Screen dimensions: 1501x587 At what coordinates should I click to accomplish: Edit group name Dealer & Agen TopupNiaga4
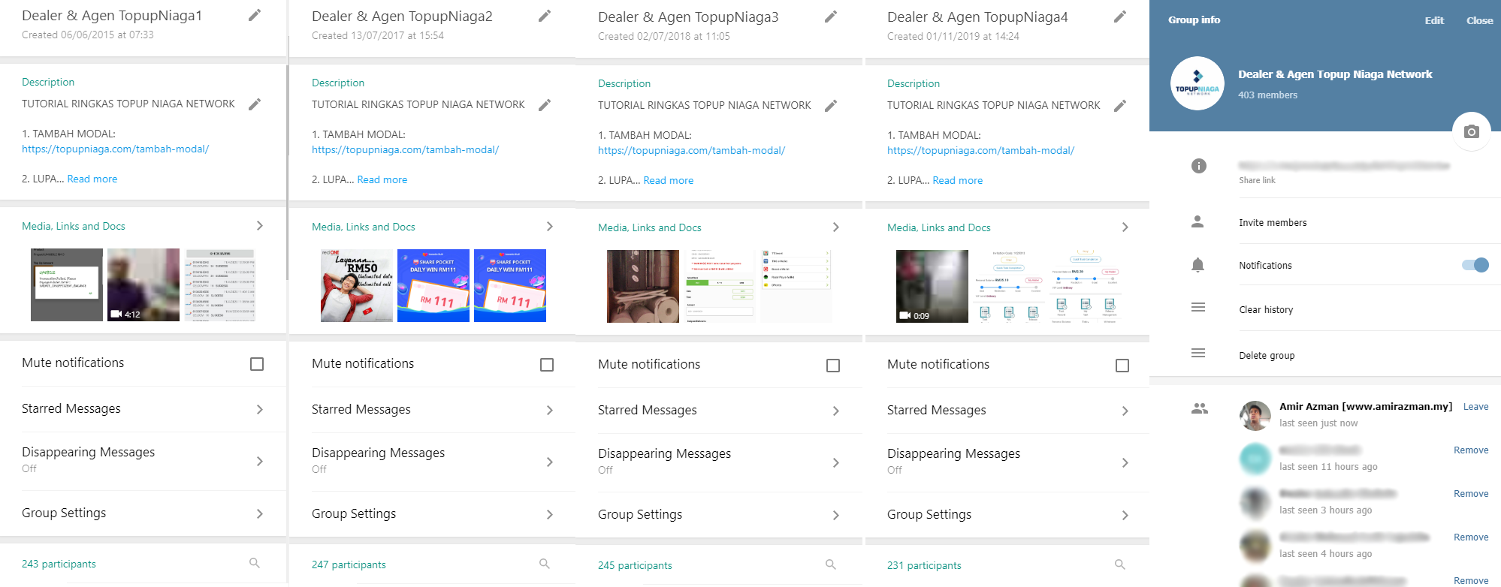point(1120,17)
